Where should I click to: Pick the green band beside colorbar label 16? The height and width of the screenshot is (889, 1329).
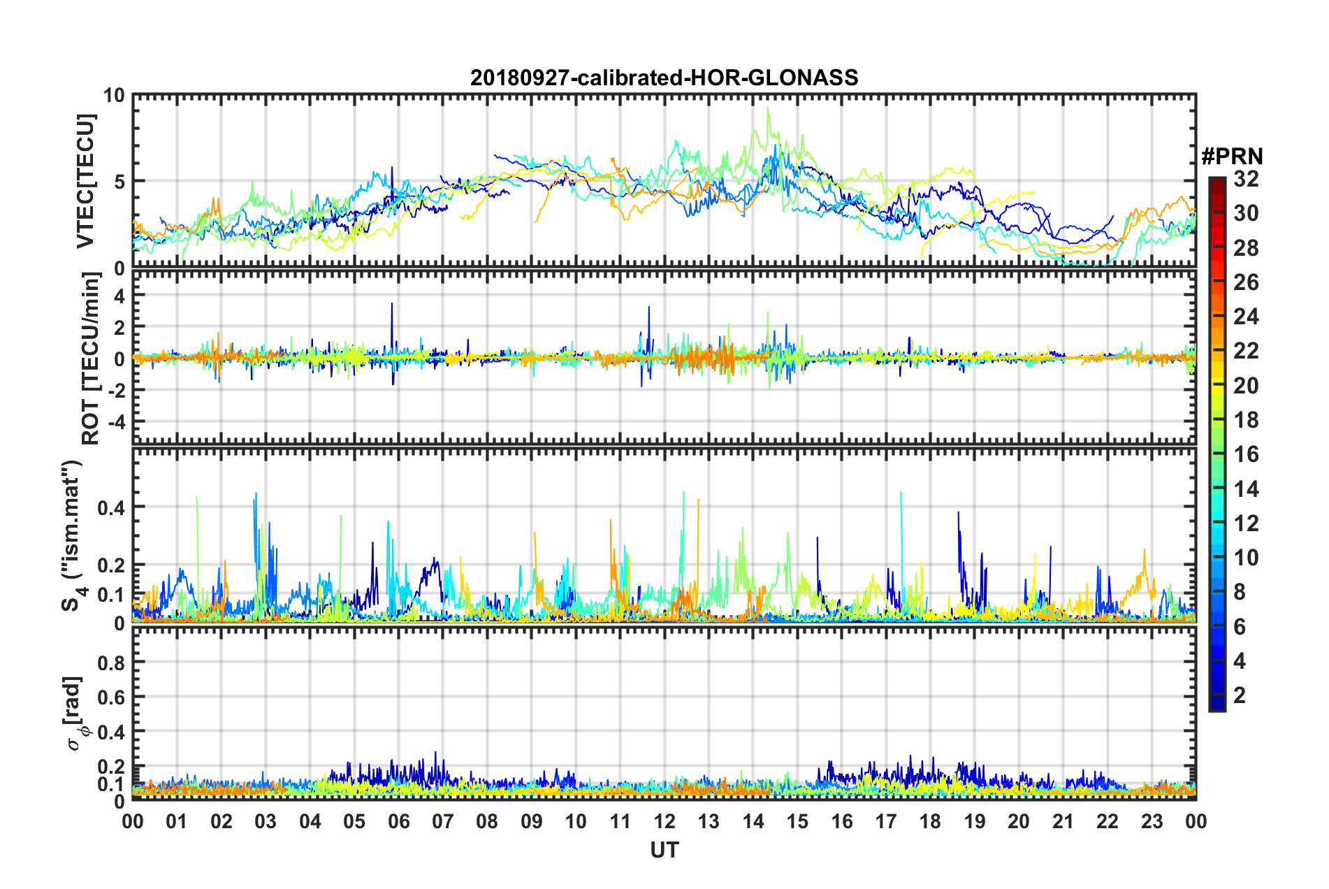click(x=1217, y=455)
